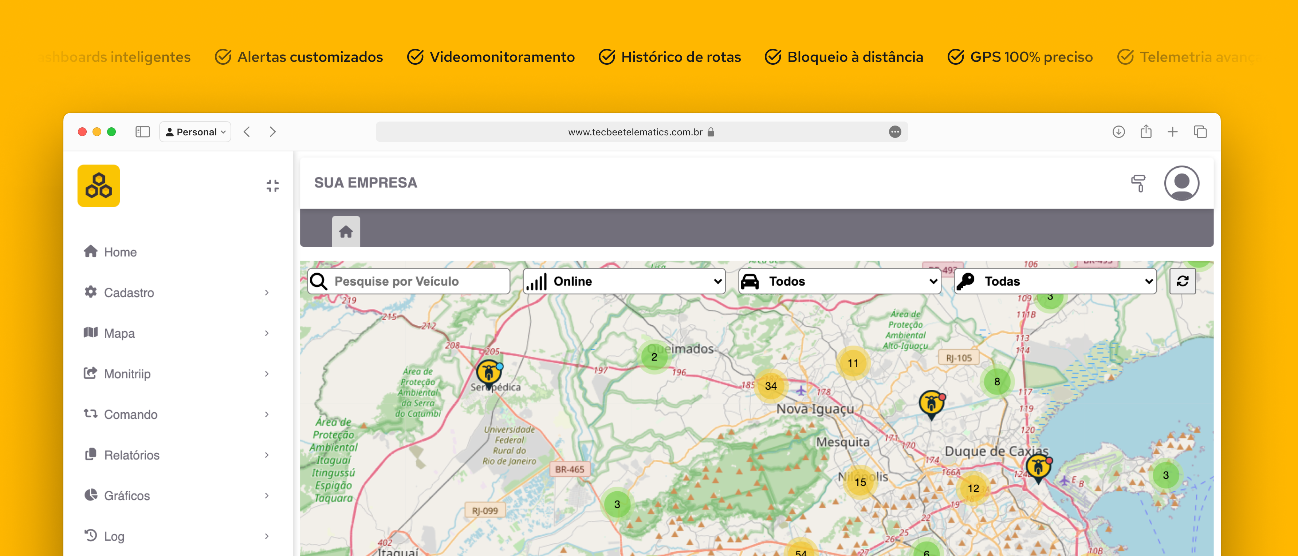Open the Log menu item
1298x556 pixels.
point(176,536)
